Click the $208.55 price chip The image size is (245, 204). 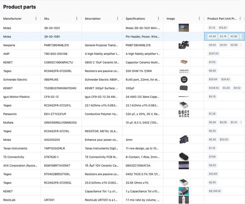(x=214, y=88)
